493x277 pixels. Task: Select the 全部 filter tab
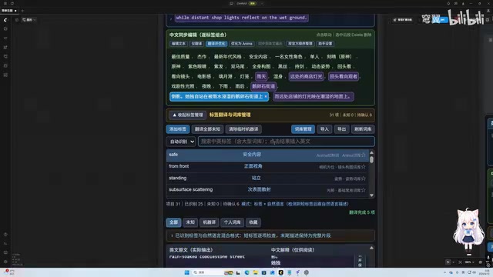click(x=173, y=222)
